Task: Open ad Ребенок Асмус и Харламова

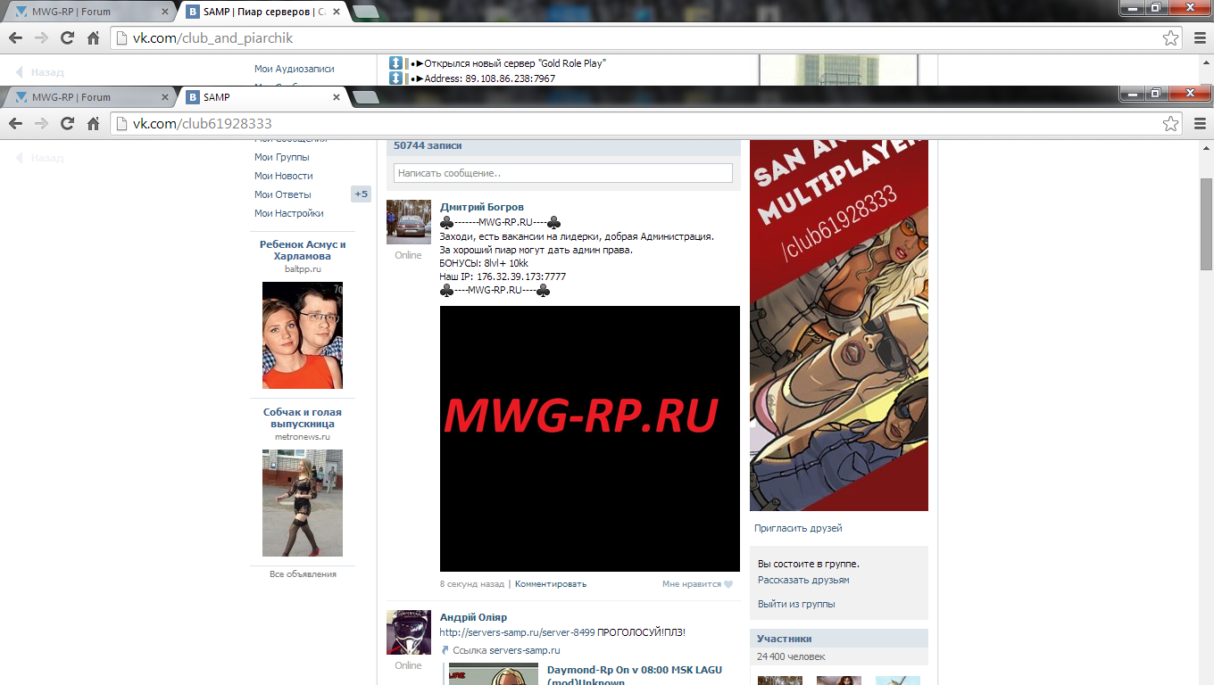Action: click(x=303, y=250)
